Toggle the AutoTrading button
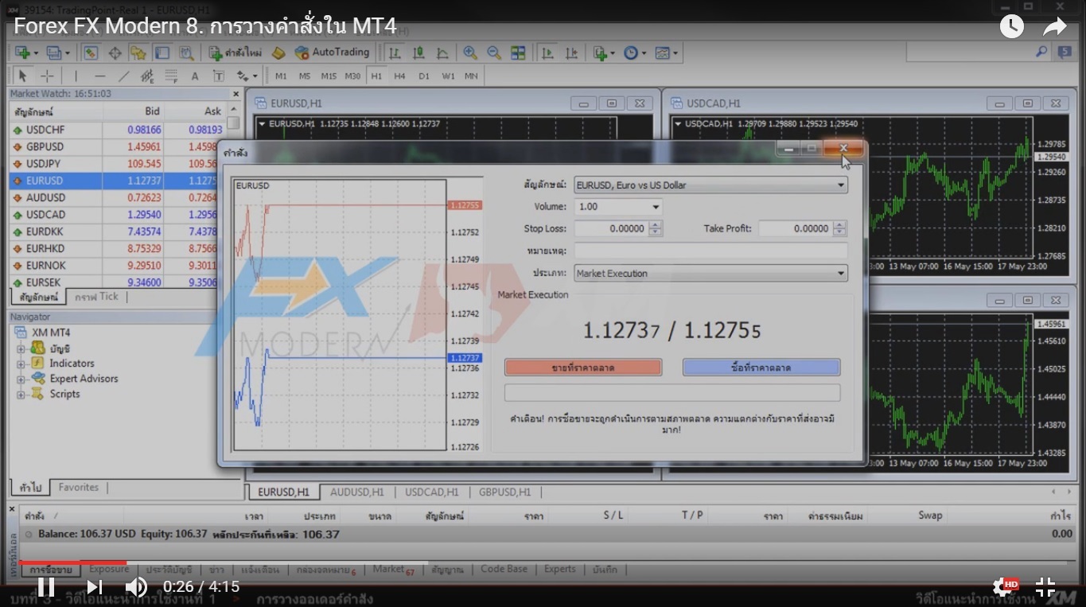Image resolution: width=1086 pixels, height=607 pixels. [332, 53]
